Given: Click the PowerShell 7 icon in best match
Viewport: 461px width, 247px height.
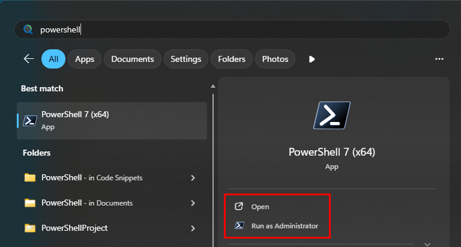Looking at the screenshot, I should click(x=30, y=121).
